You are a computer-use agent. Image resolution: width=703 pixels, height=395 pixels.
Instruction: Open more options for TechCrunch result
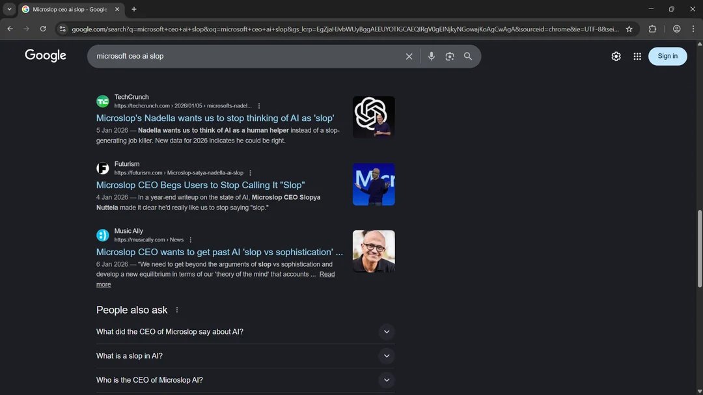click(x=258, y=106)
